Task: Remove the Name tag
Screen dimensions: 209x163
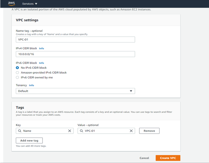Action: pos(149,131)
